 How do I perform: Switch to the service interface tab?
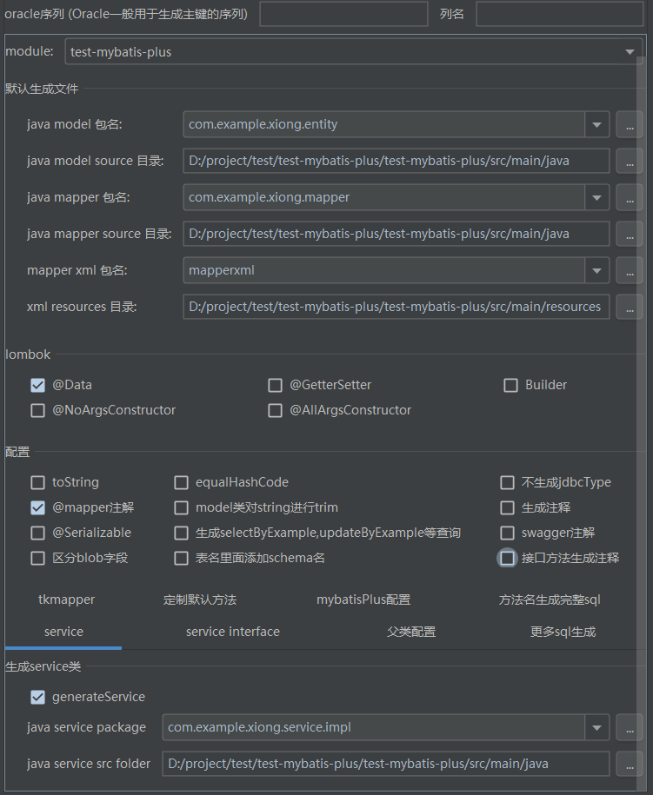[233, 632]
